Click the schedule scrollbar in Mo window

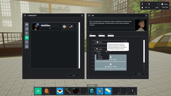tap(144, 51)
